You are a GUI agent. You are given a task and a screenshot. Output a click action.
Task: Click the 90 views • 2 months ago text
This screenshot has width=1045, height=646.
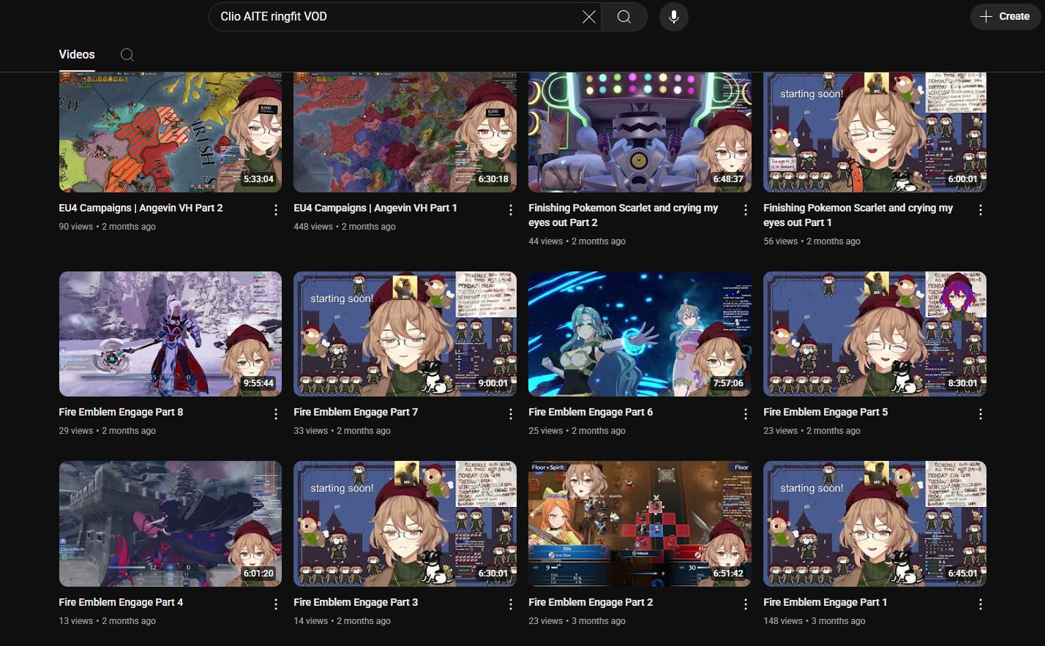pyautogui.click(x=108, y=227)
